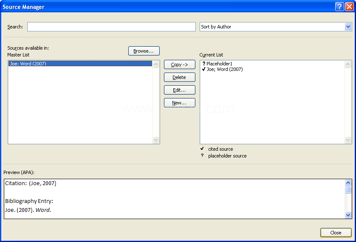The width and height of the screenshot is (356, 242).
Task: Click the Close button
Action: (336, 233)
